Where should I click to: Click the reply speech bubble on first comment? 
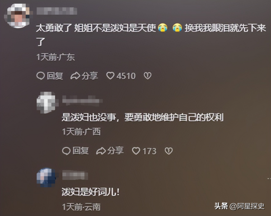tap(41, 76)
